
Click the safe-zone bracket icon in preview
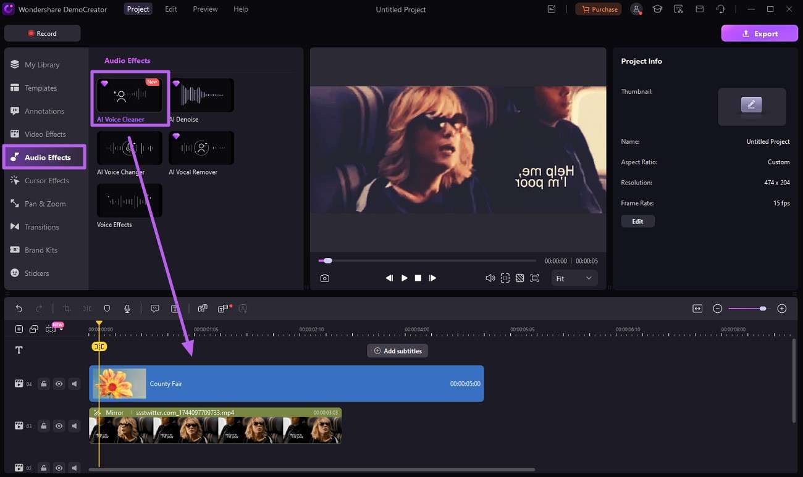click(x=505, y=278)
